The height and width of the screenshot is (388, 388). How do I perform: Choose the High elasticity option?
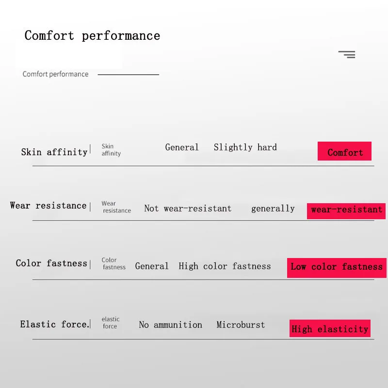click(330, 328)
